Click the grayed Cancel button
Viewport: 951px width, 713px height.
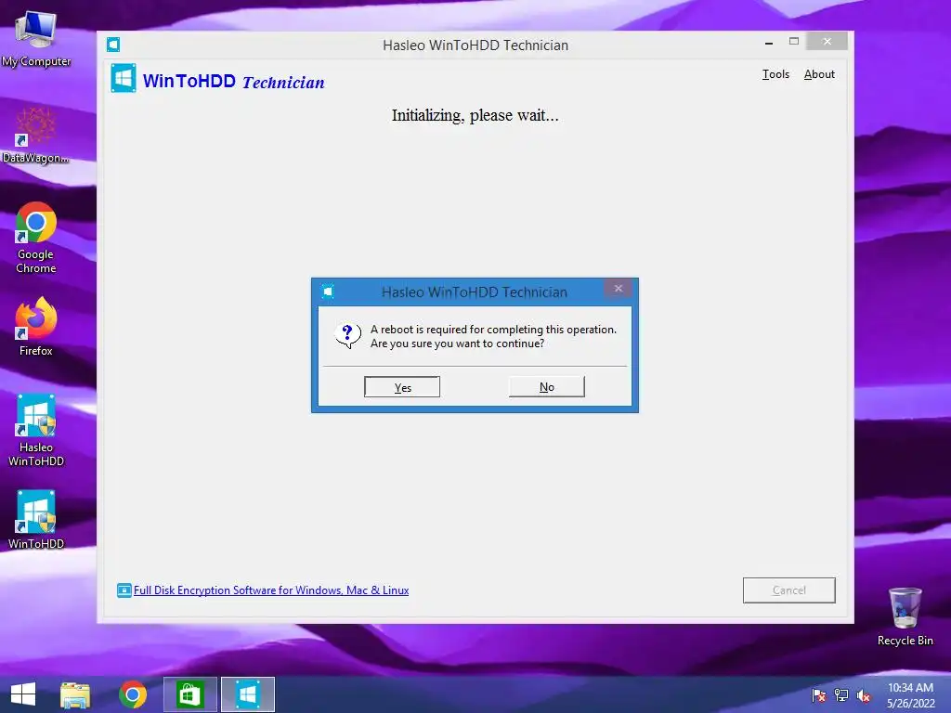click(789, 590)
